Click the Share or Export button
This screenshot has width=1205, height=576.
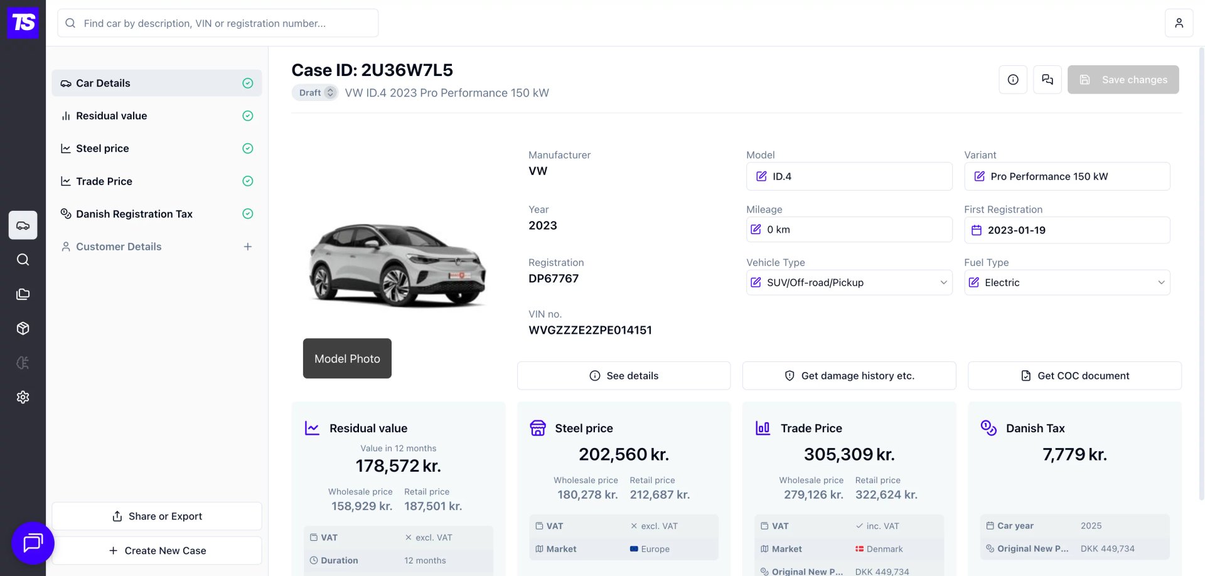coord(157,516)
